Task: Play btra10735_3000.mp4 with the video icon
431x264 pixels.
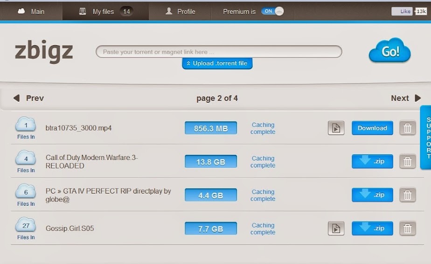Action: (x=336, y=128)
